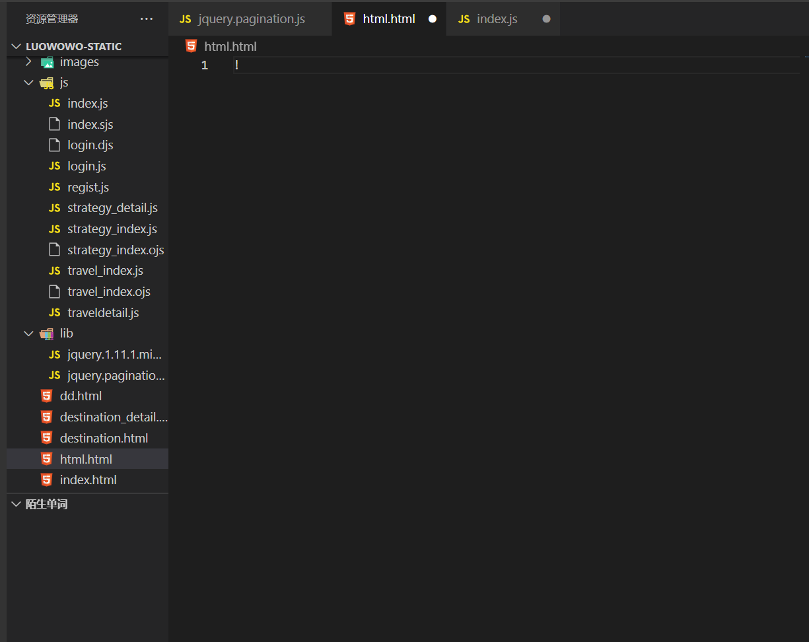Click the file icon beside strategy_index.ojs
The height and width of the screenshot is (642, 809).
click(x=55, y=250)
